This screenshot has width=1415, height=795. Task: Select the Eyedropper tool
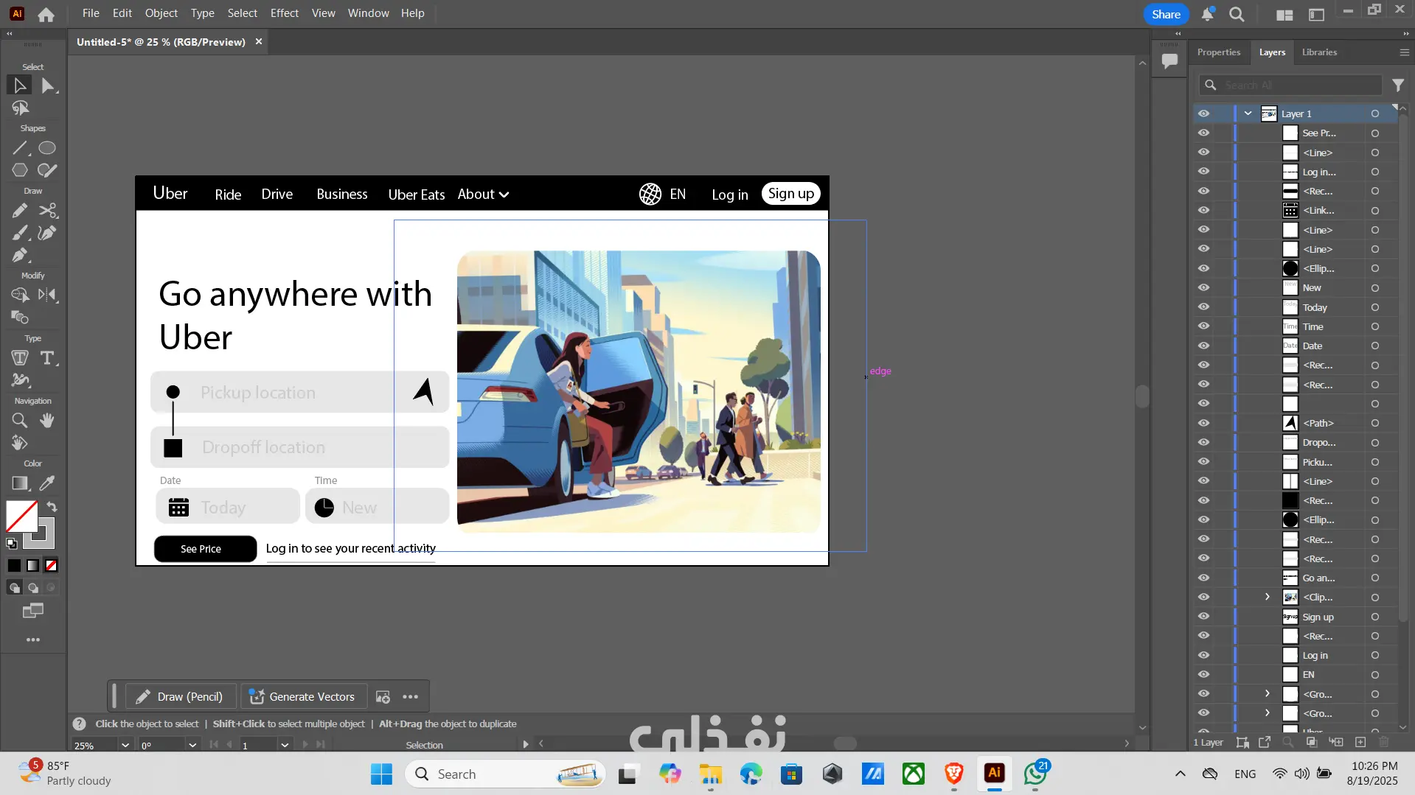tap(47, 483)
